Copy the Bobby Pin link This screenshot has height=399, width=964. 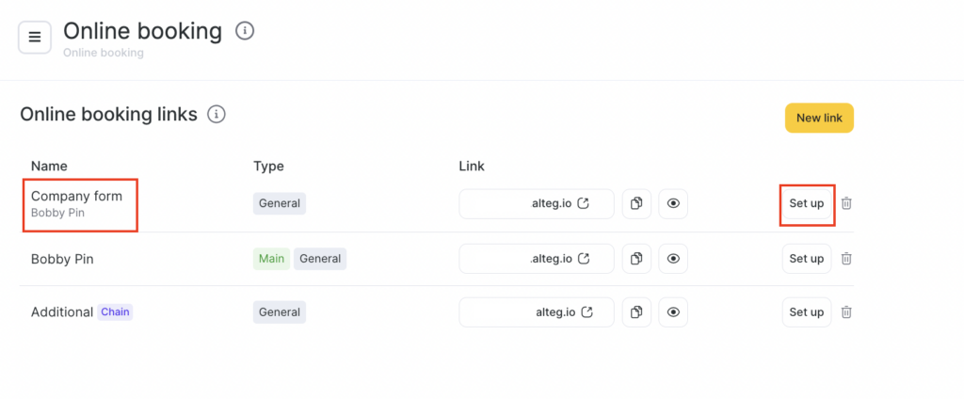pyautogui.click(x=636, y=258)
